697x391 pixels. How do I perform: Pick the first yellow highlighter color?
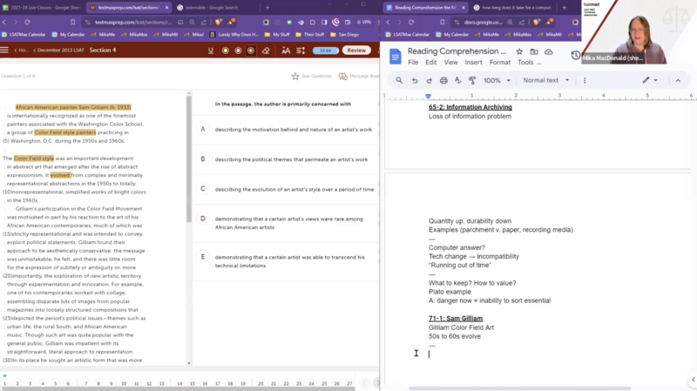[225, 51]
